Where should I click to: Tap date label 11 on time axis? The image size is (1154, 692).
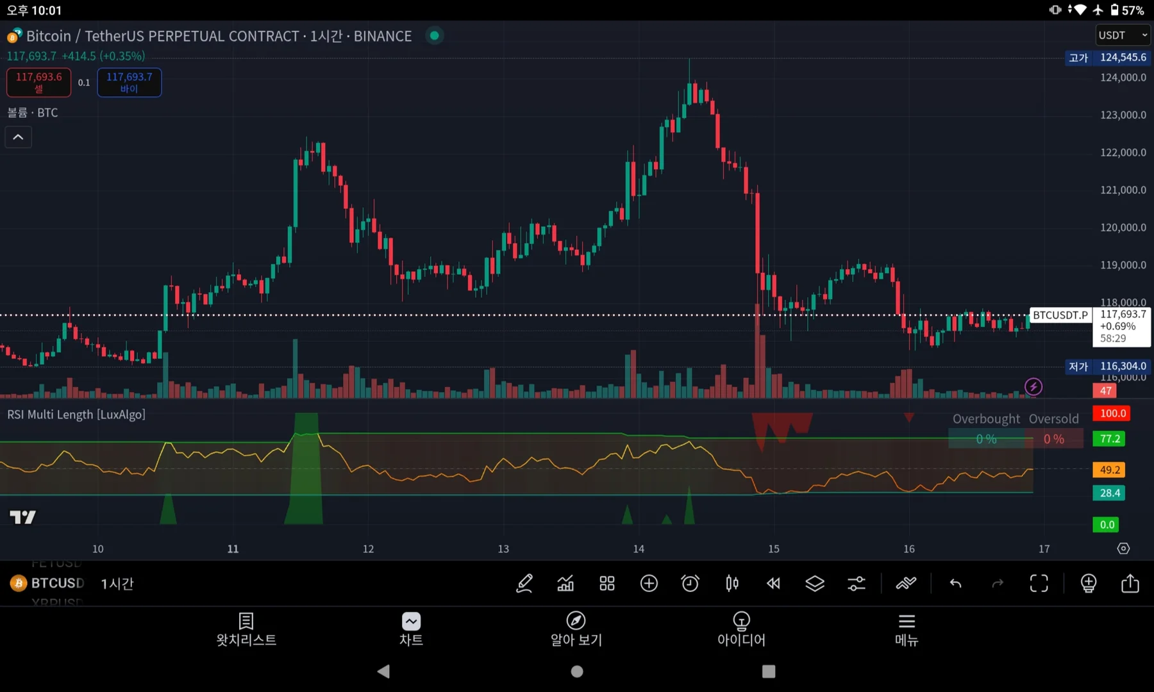point(233,549)
